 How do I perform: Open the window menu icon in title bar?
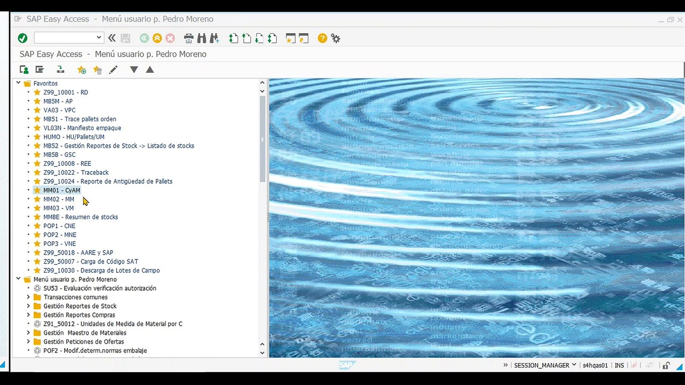pyautogui.click(x=18, y=19)
